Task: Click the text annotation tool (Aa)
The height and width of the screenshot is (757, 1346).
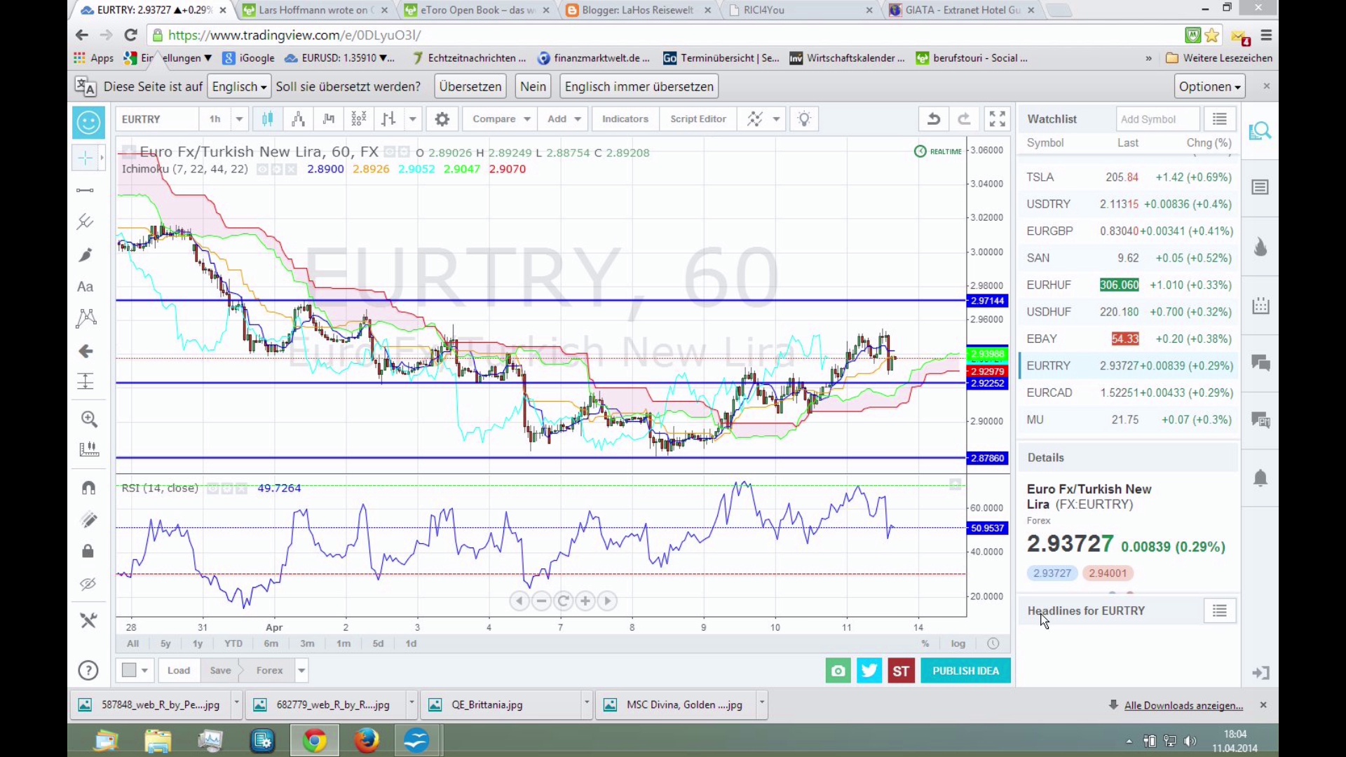Action: click(x=86, y=287)
